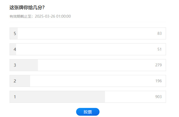Image resolution: width=179 pixels, height=117 pixels.
Task: Click the label number 5
Action: (x=15, y=33)
